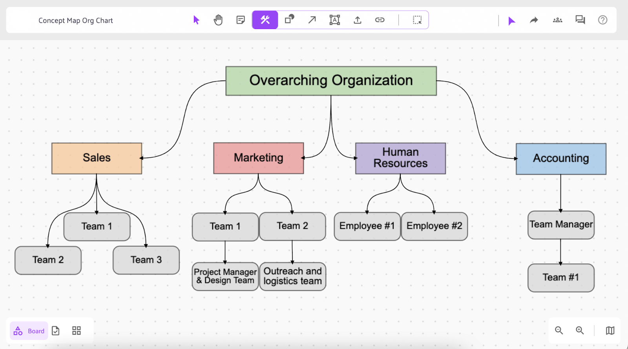Switch to the grid view tab

tap(77, 331)
